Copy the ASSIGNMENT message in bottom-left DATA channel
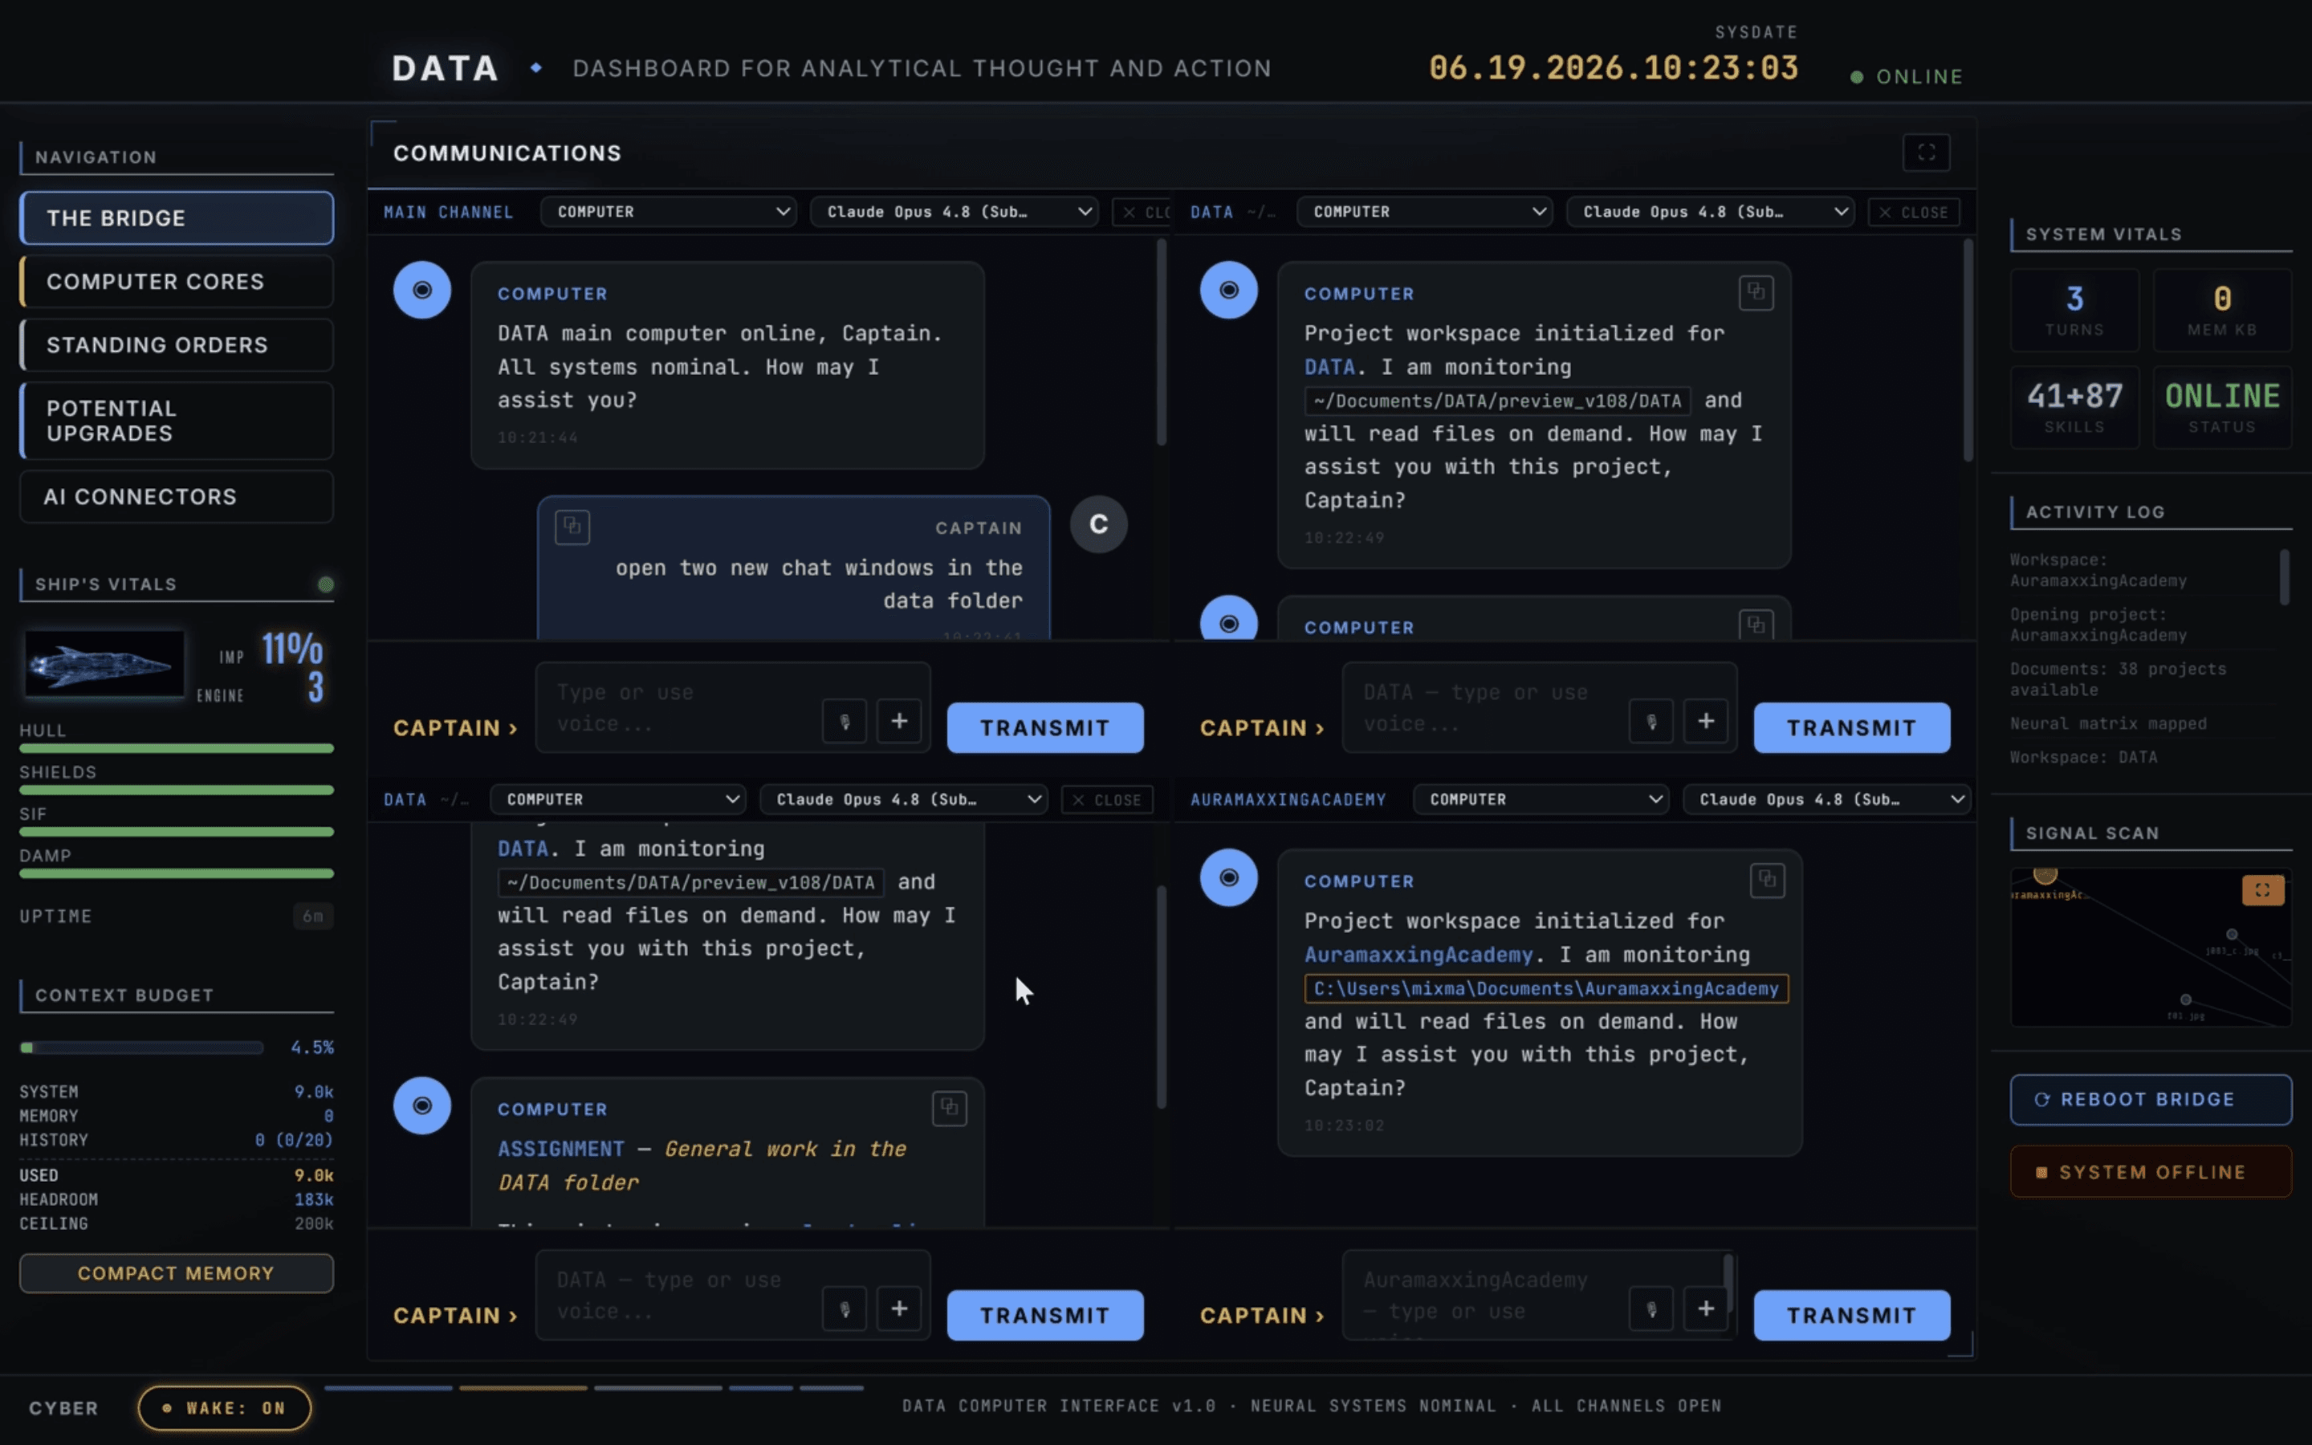Screen dimensions: 2312x1445 click(949, 1108)
